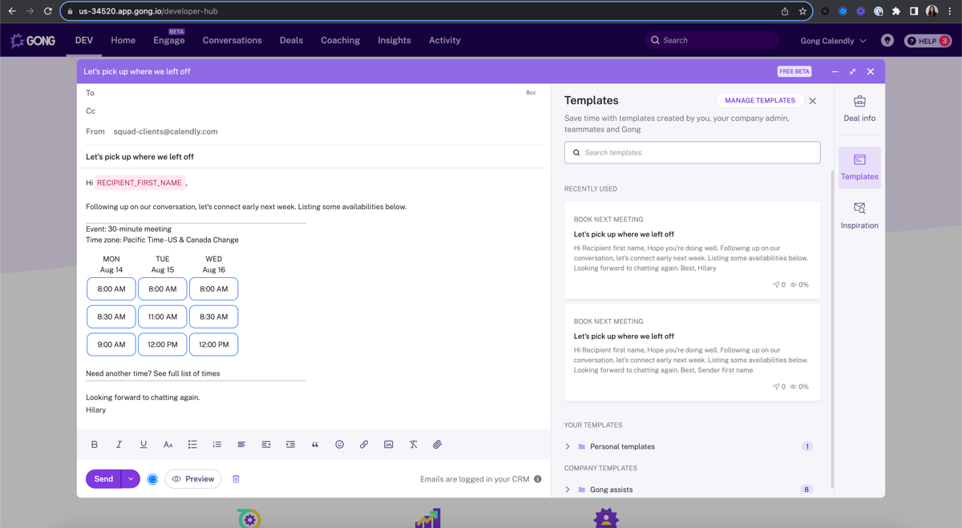Image resolution: width=962 pixels, height=528 pixels.
Task: Open the Coaching tab
Action: click(x=340, y=40)
